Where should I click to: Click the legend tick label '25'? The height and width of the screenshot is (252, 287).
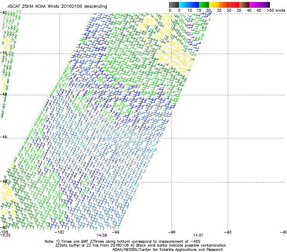pos(219,10)
